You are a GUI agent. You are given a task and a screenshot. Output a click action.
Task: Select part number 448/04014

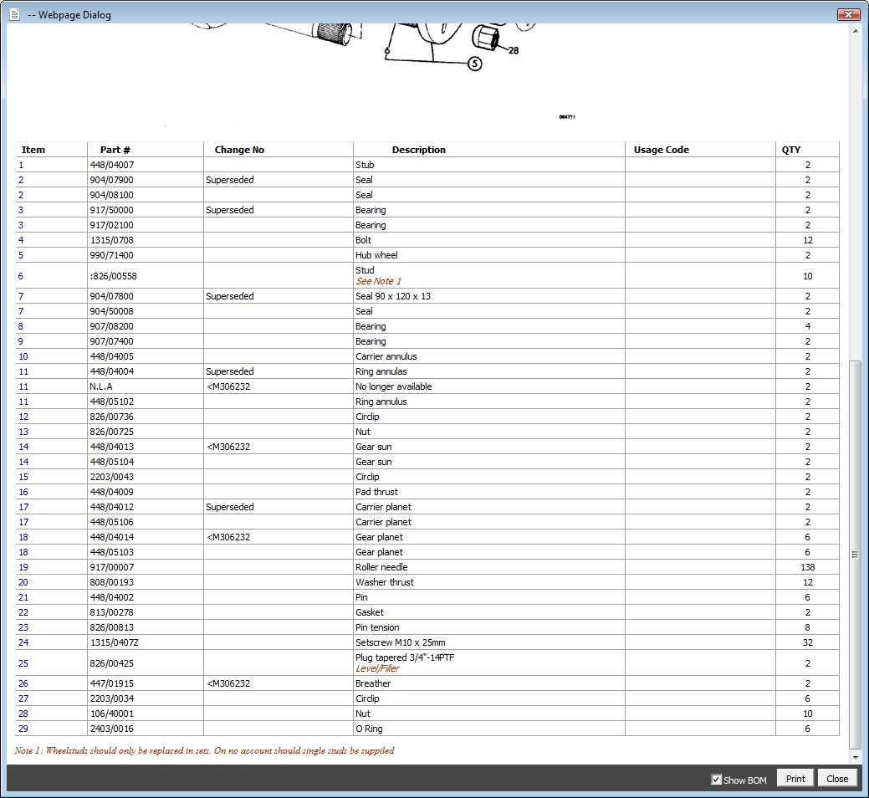(111, 537)
